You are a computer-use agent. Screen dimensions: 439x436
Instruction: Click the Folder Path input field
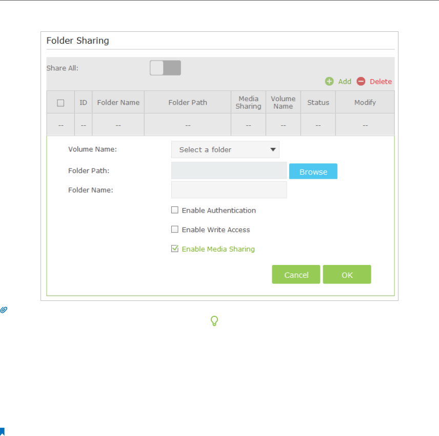[x=229, y=170]
